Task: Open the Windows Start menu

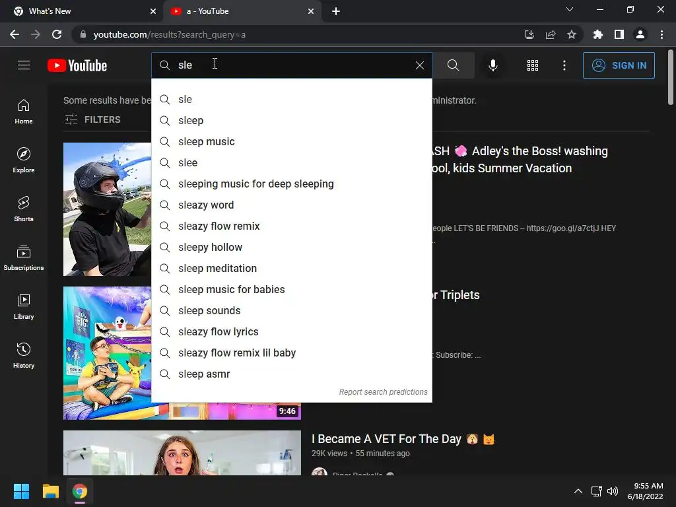Action: (21, 491)
